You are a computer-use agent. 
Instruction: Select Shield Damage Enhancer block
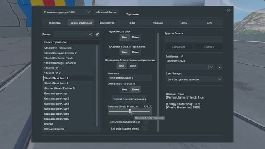[68, 63]
